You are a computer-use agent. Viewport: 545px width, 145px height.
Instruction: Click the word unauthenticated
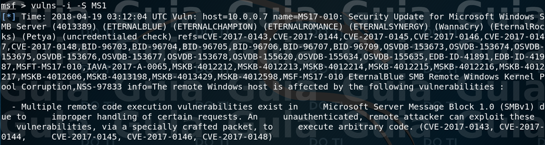(x=320, y=117)
